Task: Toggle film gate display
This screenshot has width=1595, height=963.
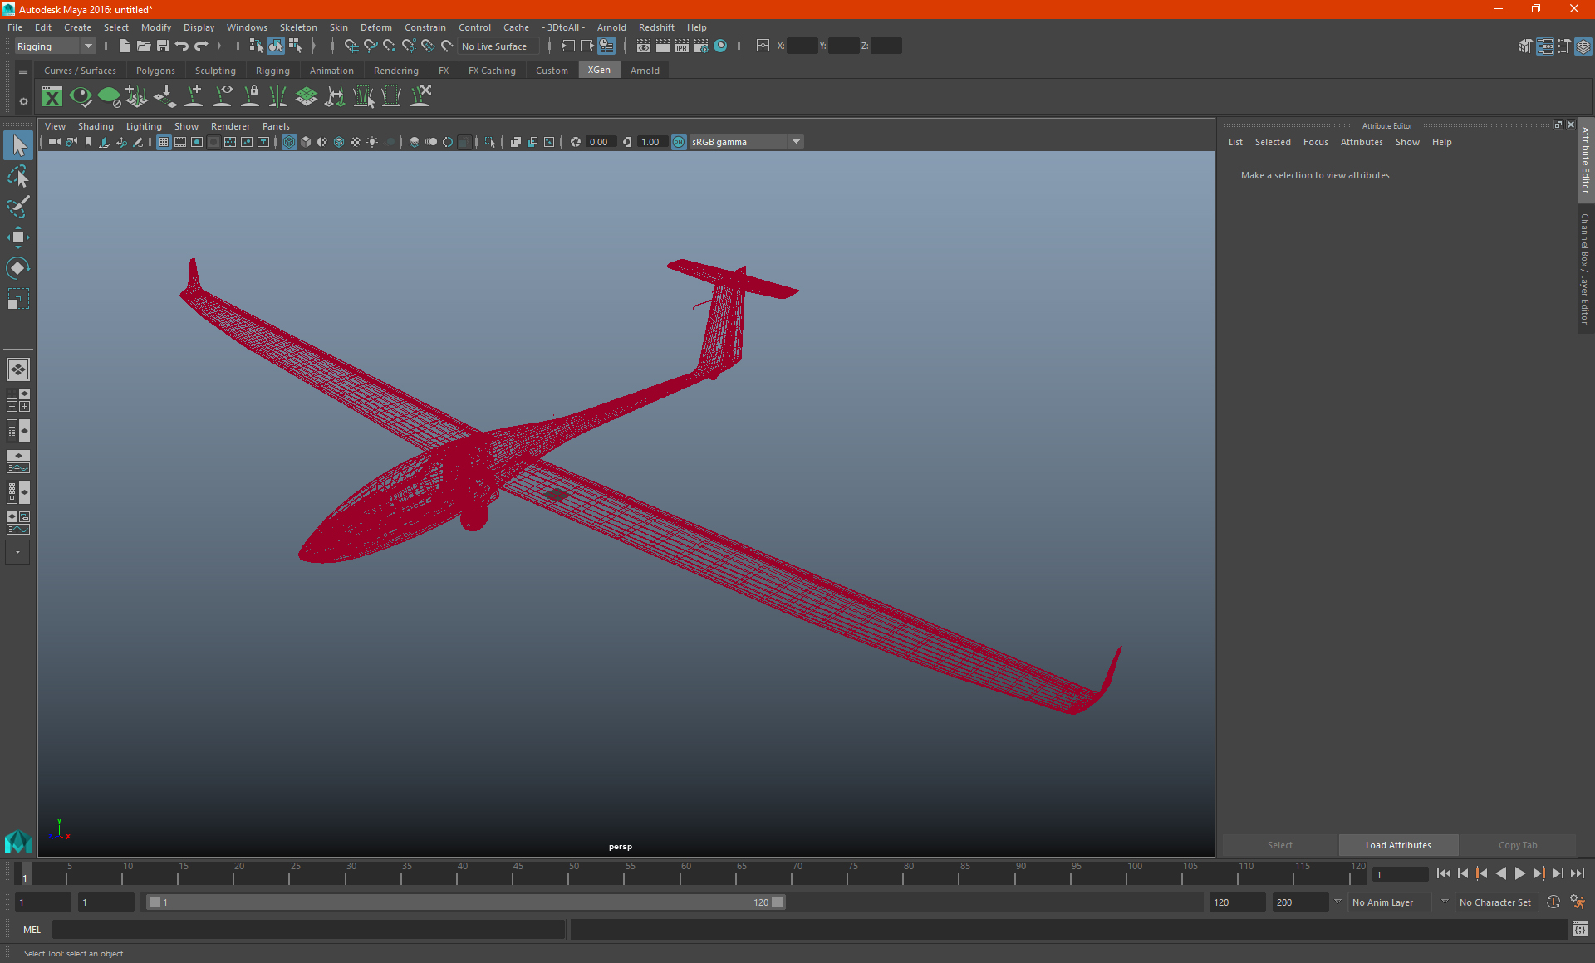Action: click(180, 143)
